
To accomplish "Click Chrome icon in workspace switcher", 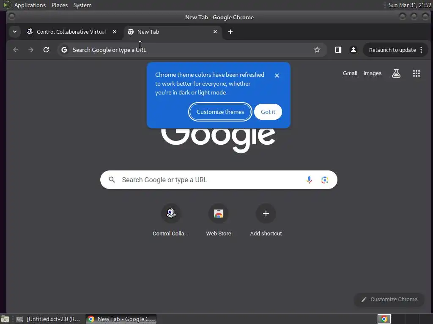I will 384,319.
